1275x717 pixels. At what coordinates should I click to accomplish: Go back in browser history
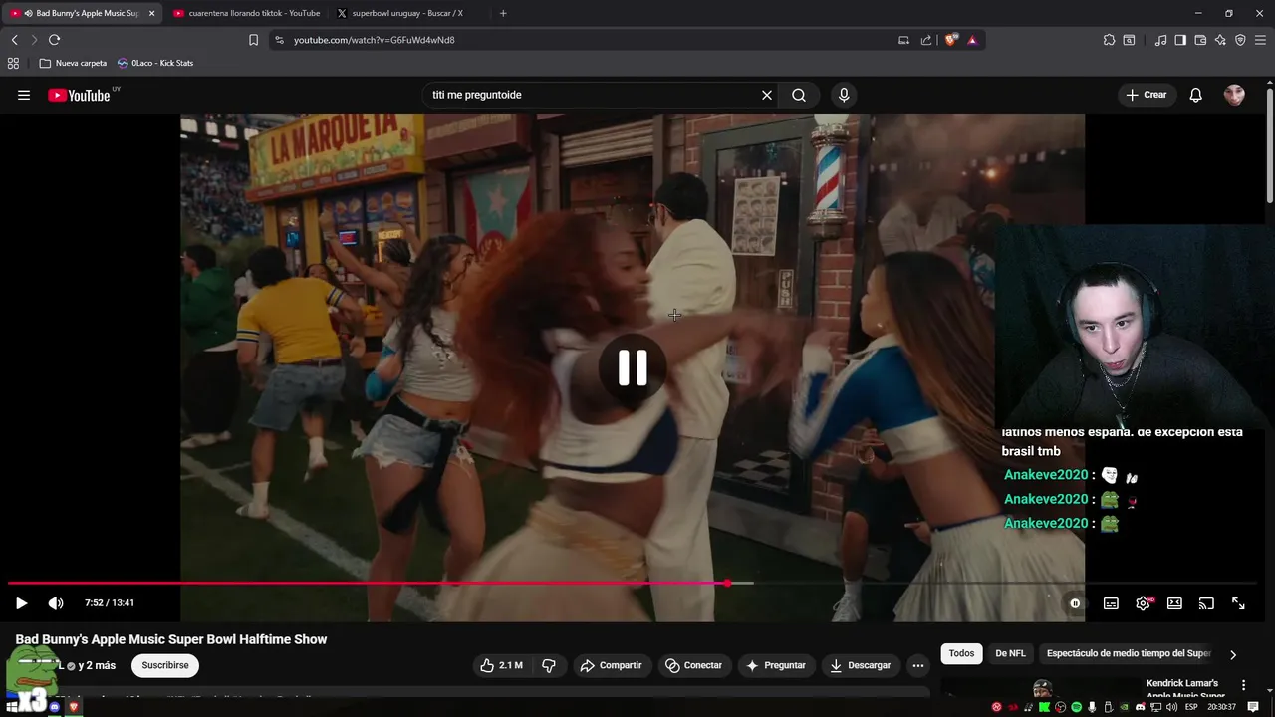(x=14, y=40)
